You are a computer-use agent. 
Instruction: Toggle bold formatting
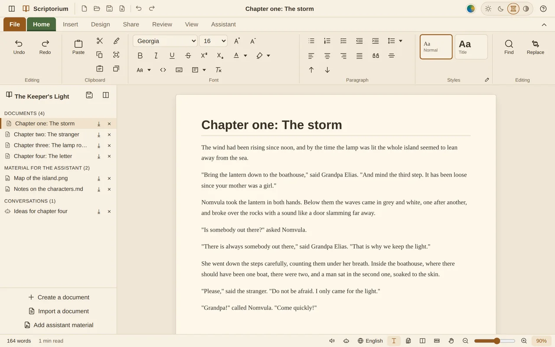pyautogui.click(x=140, y=56)
